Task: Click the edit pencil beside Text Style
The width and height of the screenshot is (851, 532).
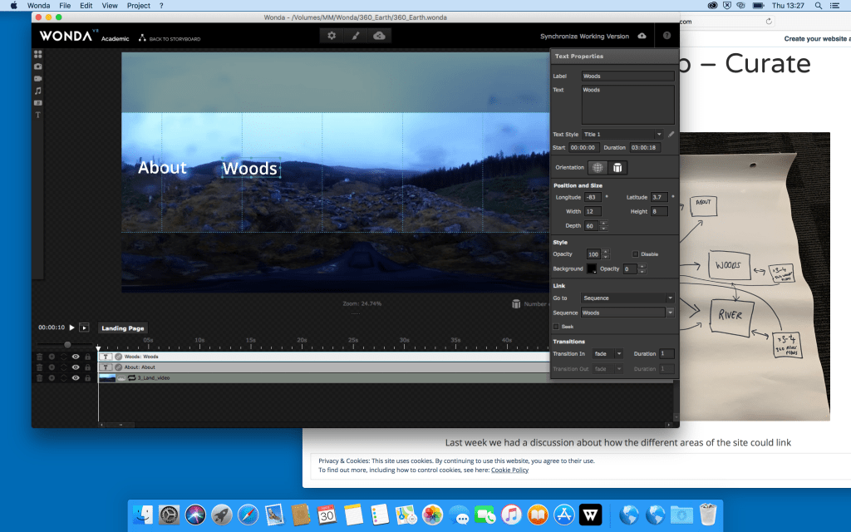Action: click(x=671, y=134)
